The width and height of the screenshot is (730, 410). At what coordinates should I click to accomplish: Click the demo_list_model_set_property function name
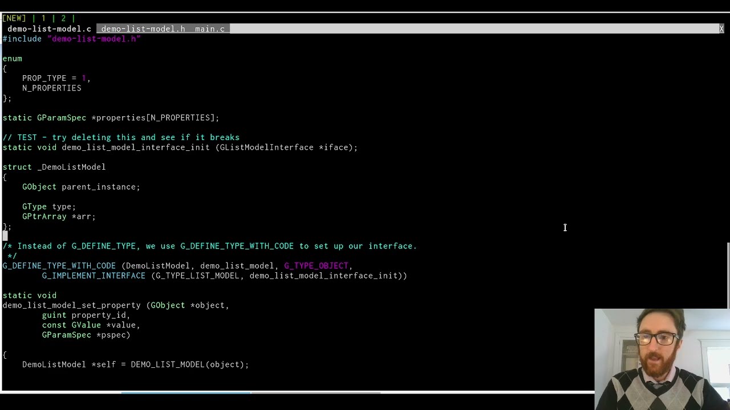coord(71,305)
